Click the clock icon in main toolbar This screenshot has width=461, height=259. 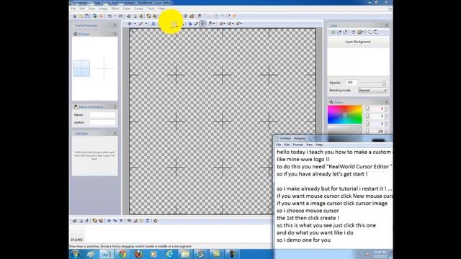click(216, 16)
